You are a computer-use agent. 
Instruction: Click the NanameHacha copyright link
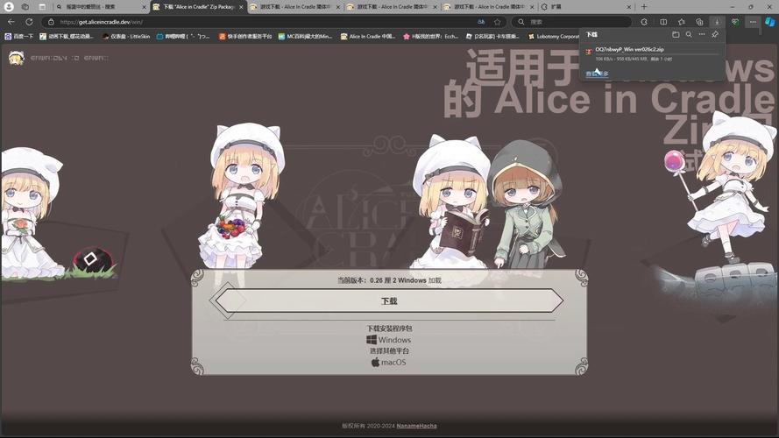click(x=415, y=426)
